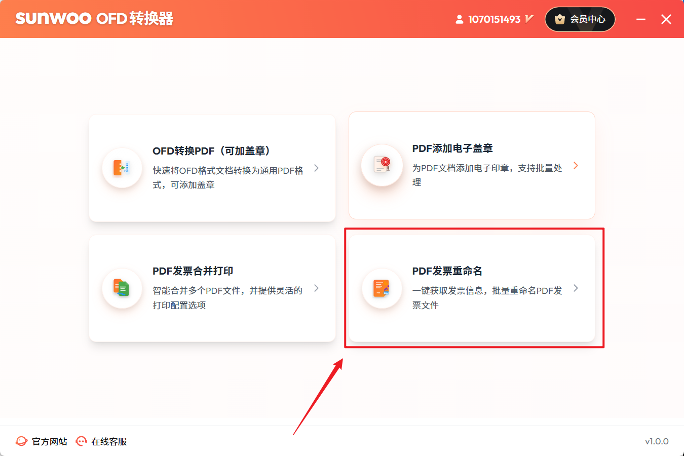Click the VIP badge next to account number
The height and width of the screenshot is (456, 684).
click(529, 19)
